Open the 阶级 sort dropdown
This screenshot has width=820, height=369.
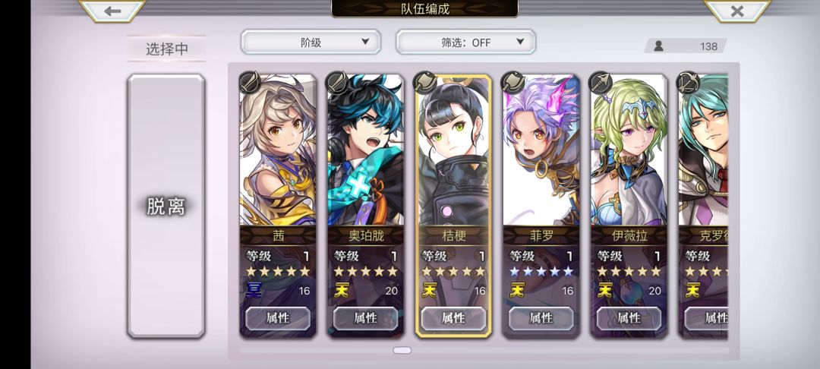pos(311,43)
